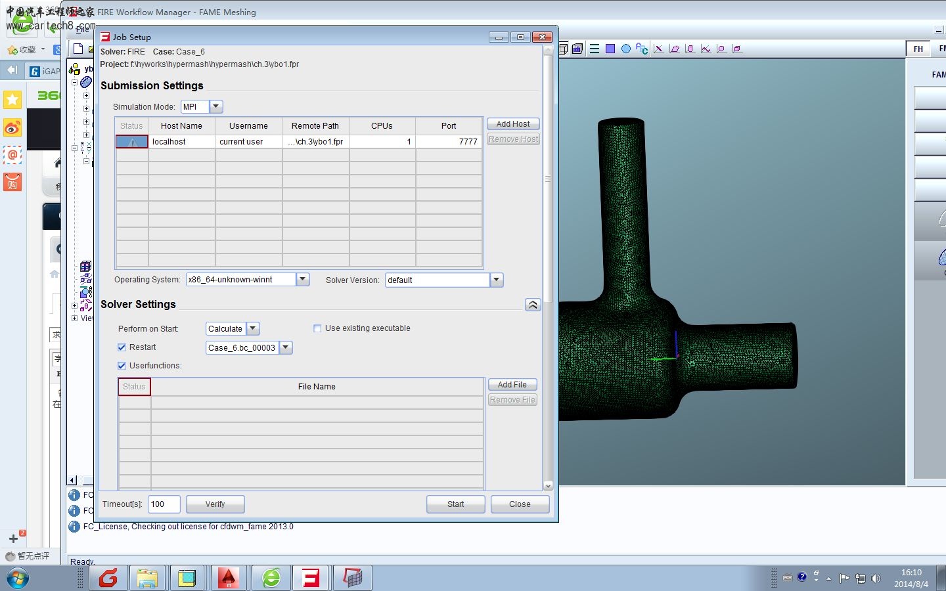The height and width of the screenshot is (591, 946).
Task: Open the shopping bag sidebar icon
Action: (12, 182)
